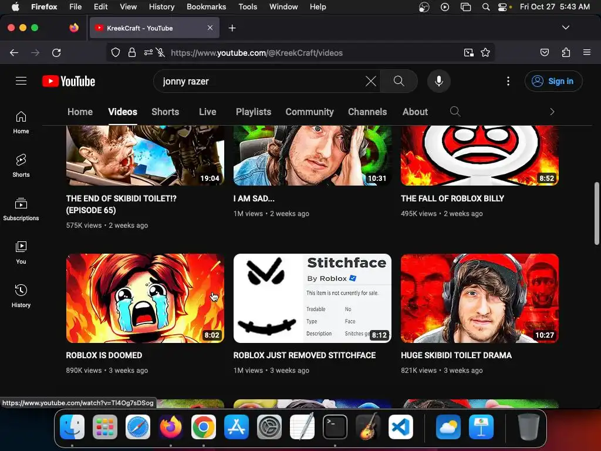Search within channel using magnifier icon
601x451 pixels.
pos(455,112)
